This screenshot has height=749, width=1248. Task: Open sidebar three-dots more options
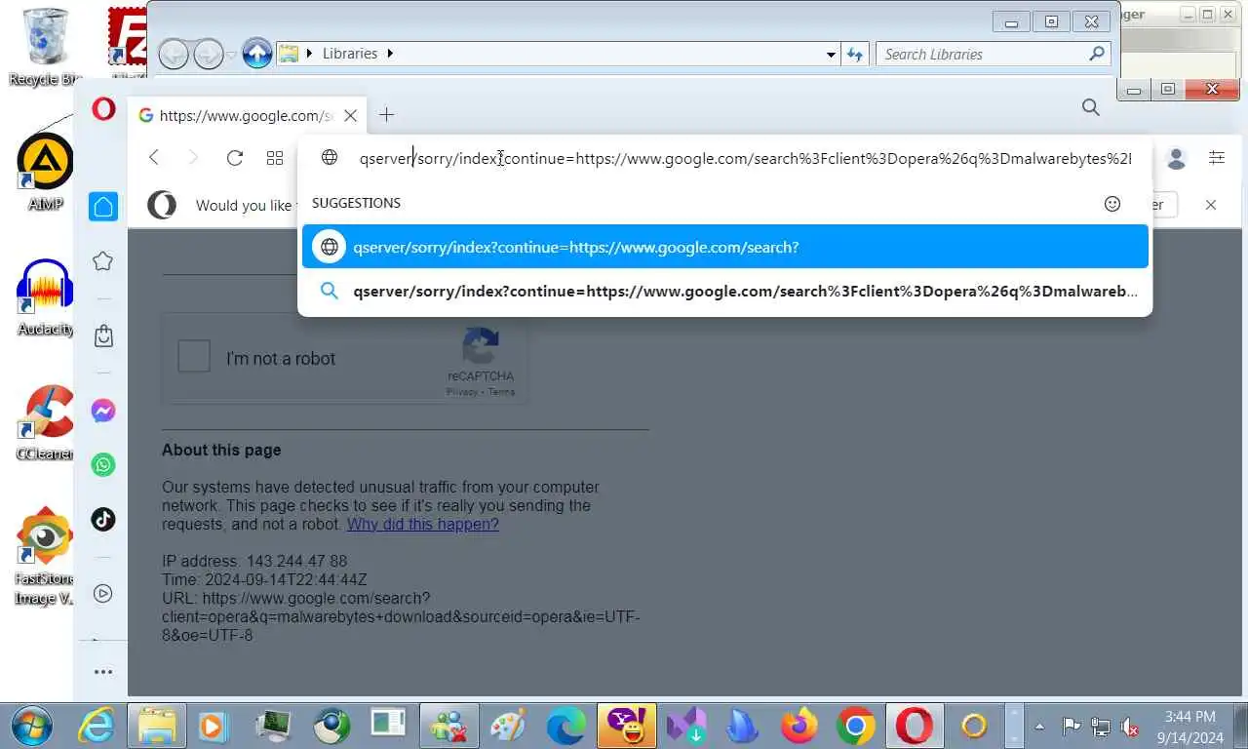103,672
